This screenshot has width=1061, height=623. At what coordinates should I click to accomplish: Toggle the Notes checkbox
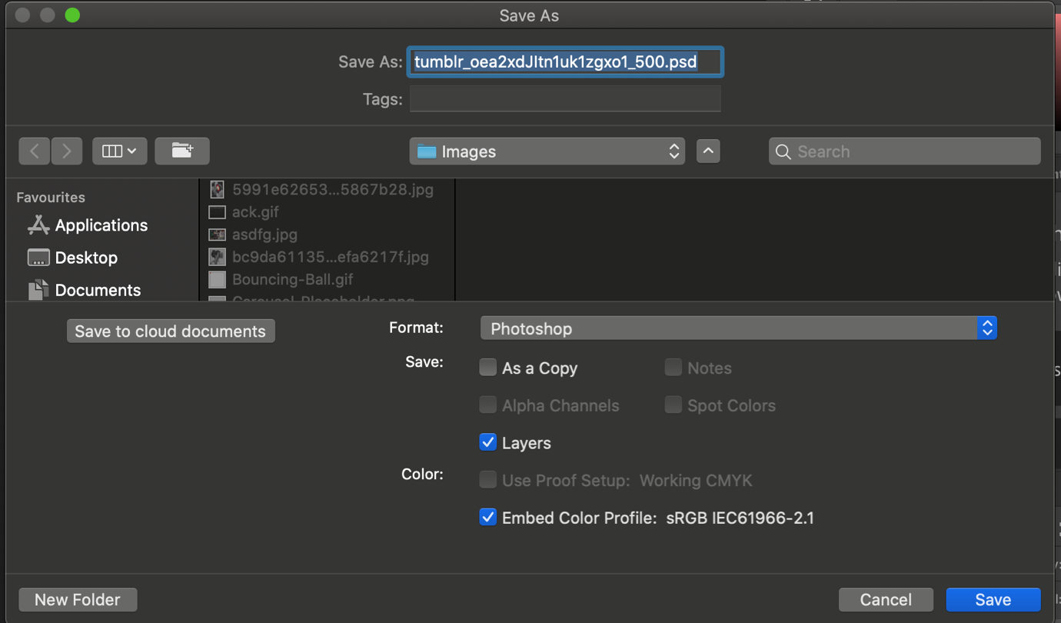(673, 368)
